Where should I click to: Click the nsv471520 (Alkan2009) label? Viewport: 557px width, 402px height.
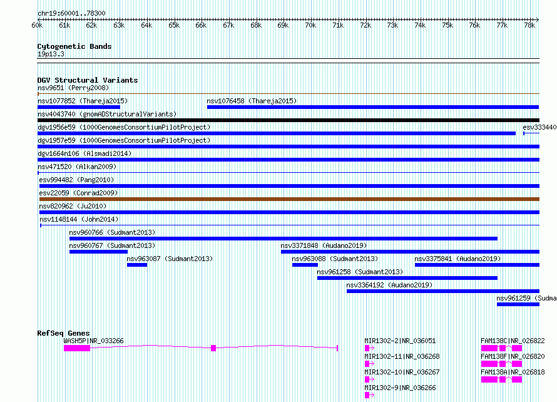(77, 167)
